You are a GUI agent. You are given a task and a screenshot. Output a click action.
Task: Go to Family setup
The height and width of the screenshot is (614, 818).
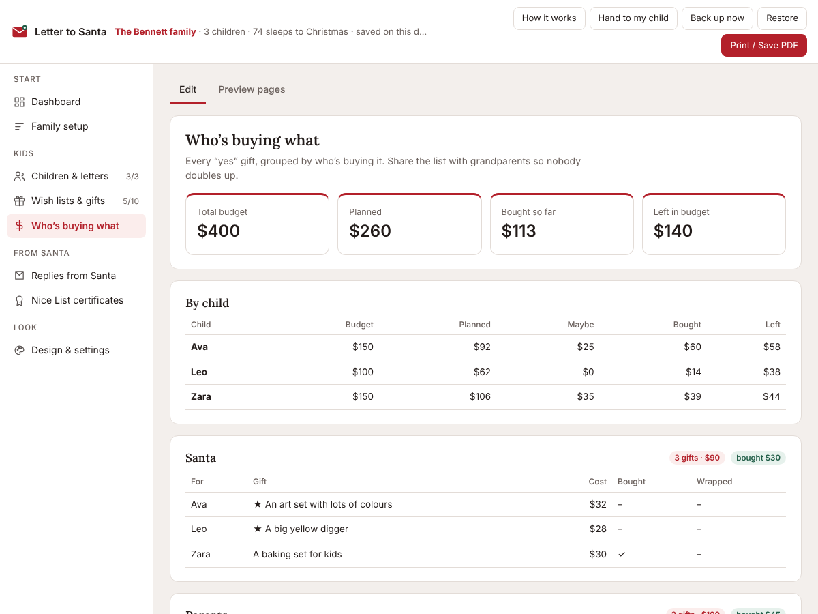76,126
